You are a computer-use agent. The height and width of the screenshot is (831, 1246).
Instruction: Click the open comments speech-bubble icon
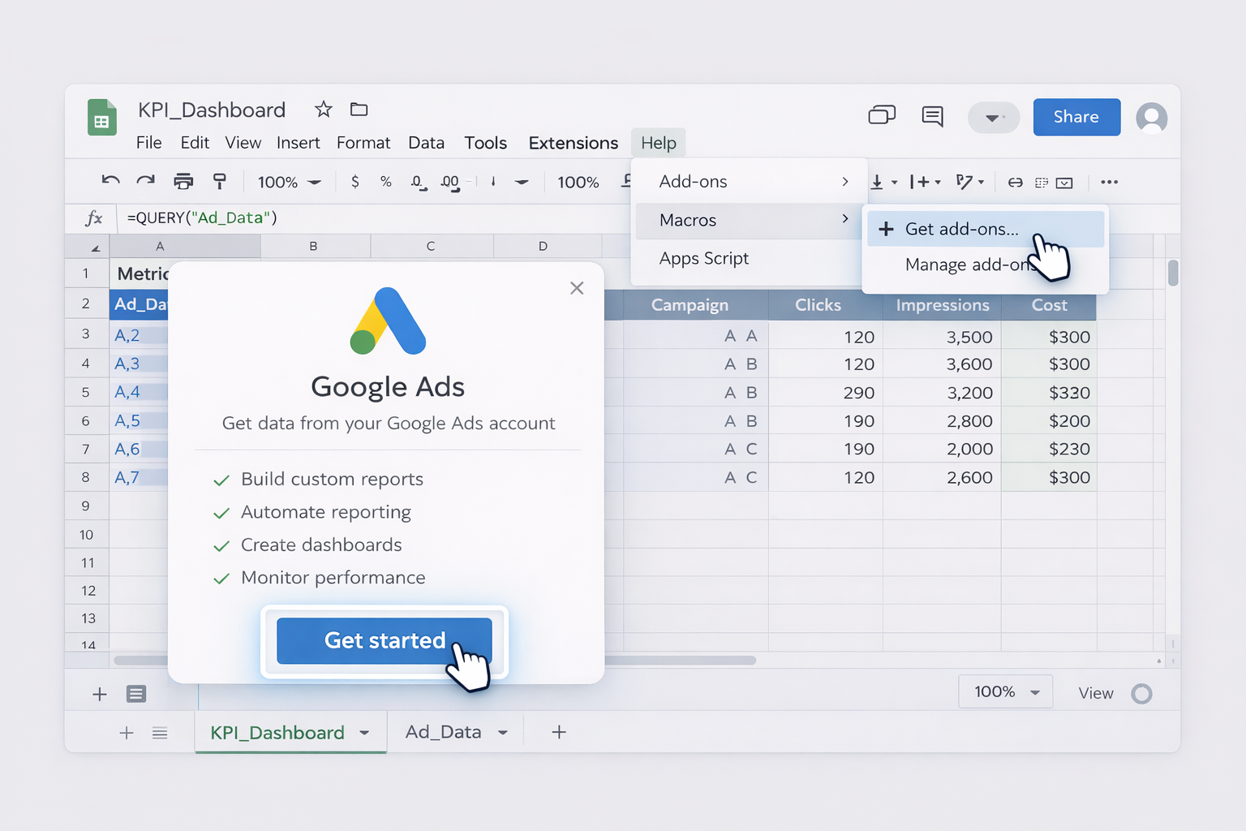[x=932, y=116]
